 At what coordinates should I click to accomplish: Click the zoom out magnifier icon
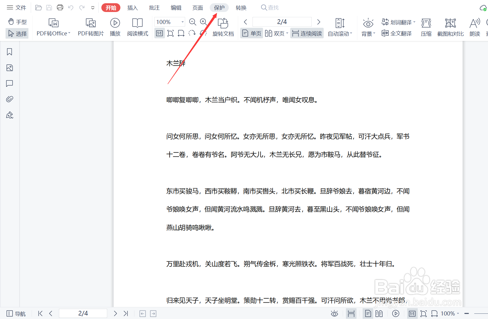click(x=192, y=22)
